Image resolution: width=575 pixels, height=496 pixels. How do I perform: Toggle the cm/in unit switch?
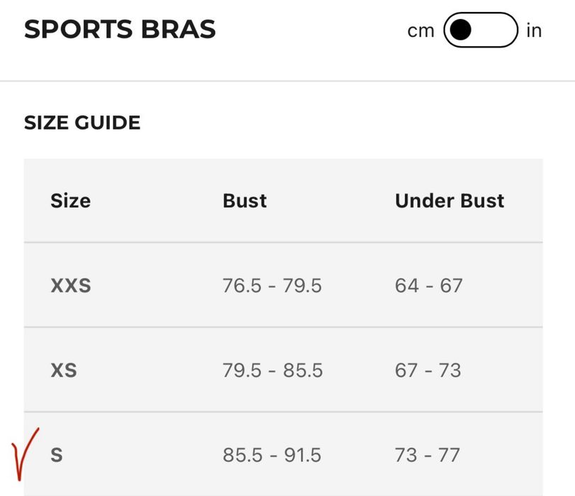click(481, 30)
